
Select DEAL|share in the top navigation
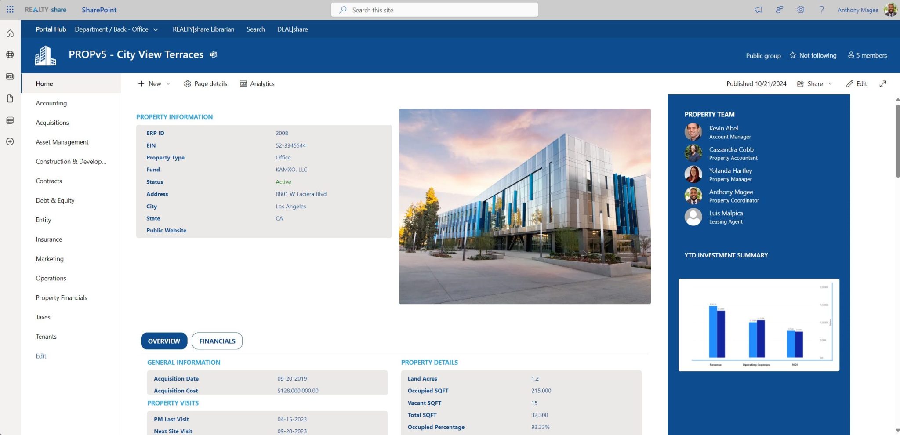click(292, 29)
